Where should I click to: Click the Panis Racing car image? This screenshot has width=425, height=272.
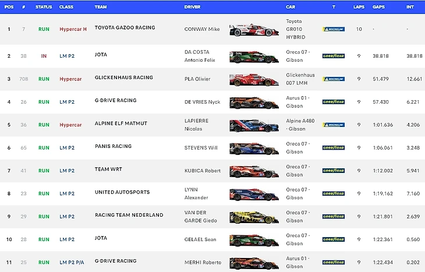(254, 149)
